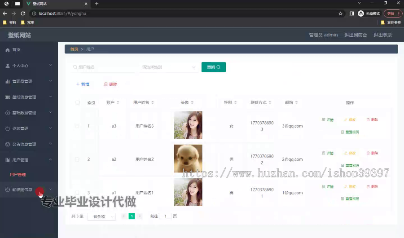This screenshot has height=238, width=404.
Task: Click the icon beside 轮播图信息
Action: point(8,190)
